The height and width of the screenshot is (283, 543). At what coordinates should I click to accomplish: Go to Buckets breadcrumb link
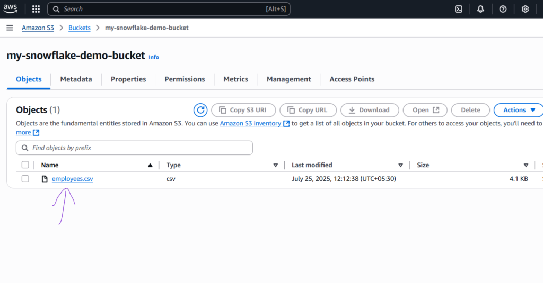[80, 28]
